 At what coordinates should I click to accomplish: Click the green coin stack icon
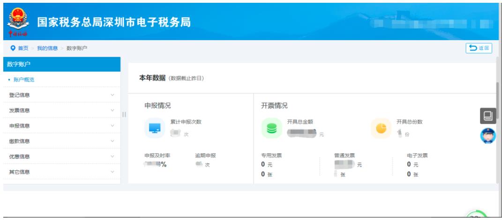tap(272, 128)
